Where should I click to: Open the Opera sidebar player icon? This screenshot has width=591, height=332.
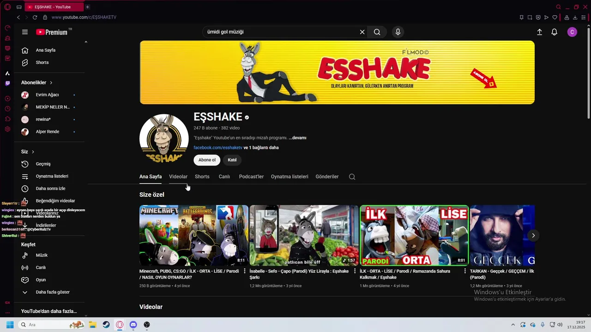tap(7, 99)
